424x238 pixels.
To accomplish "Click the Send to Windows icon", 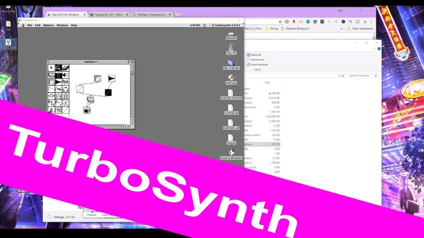I will [231, 154].
